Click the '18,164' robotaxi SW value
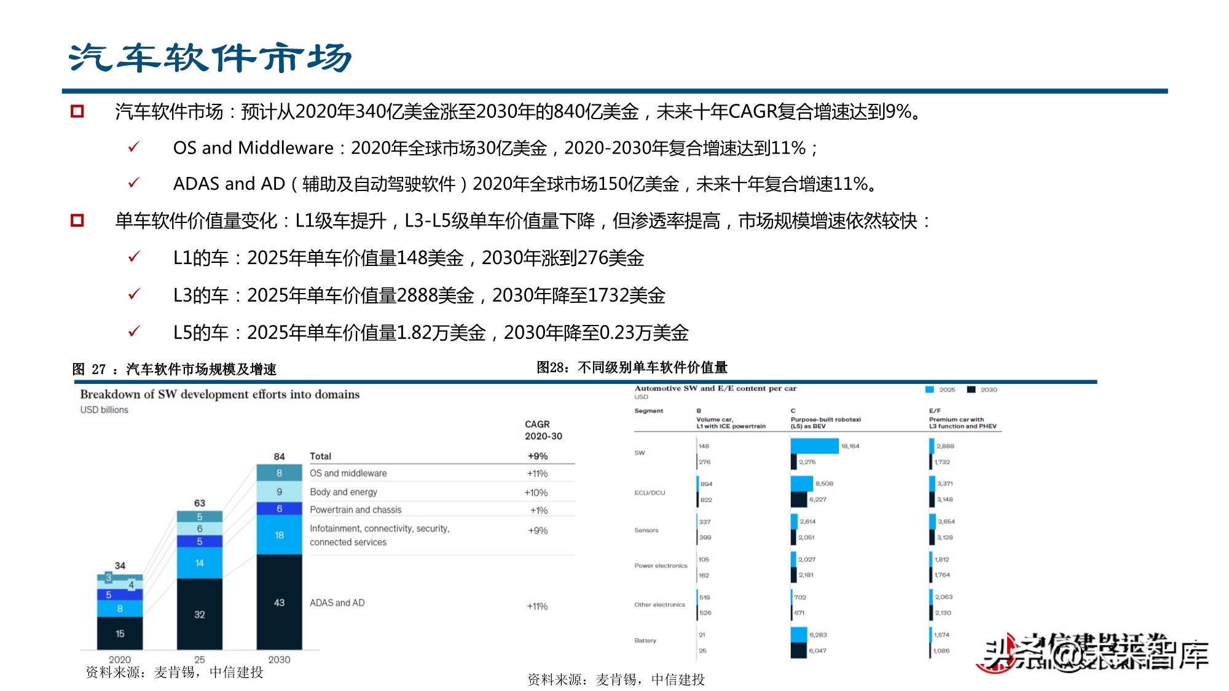 (850, 446)
